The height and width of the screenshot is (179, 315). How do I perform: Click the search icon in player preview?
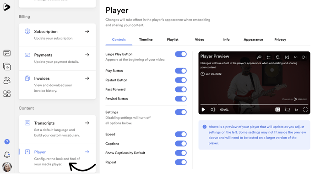pyautogui.click(x=277, y=57)
